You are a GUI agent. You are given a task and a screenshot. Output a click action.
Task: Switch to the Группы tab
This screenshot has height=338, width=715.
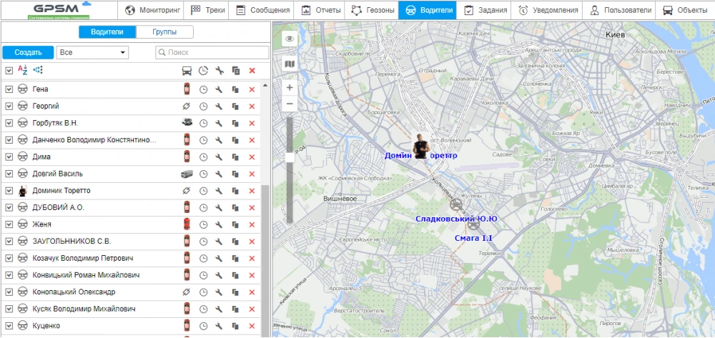point(164,32)
